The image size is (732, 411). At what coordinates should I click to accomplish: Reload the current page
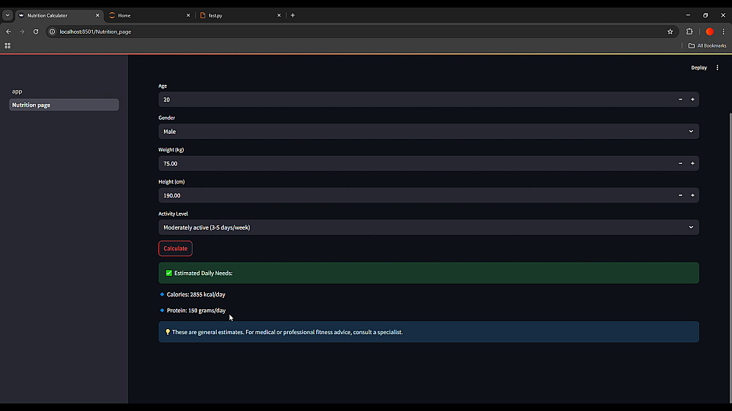(x=36, y=31)
